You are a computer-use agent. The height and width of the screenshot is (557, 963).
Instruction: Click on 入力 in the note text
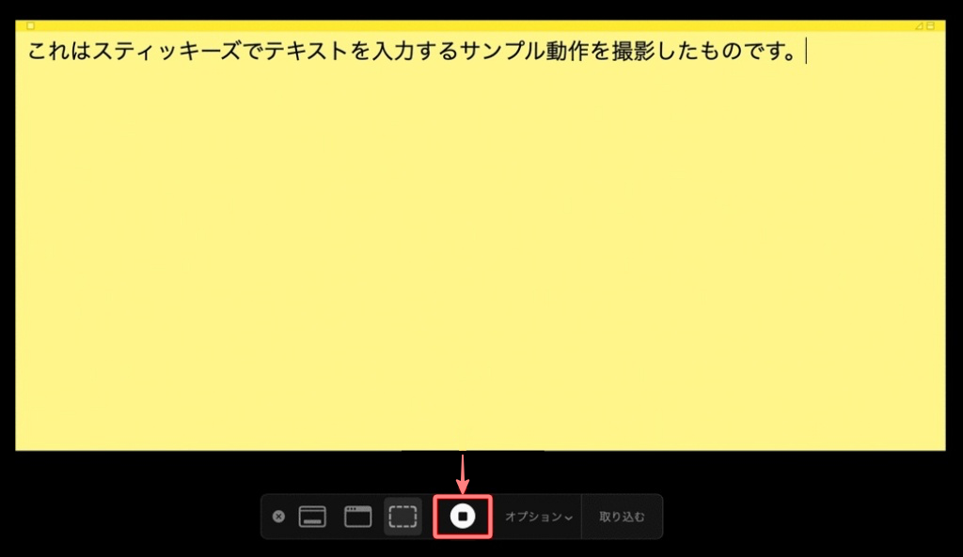[x=391, y=53]
